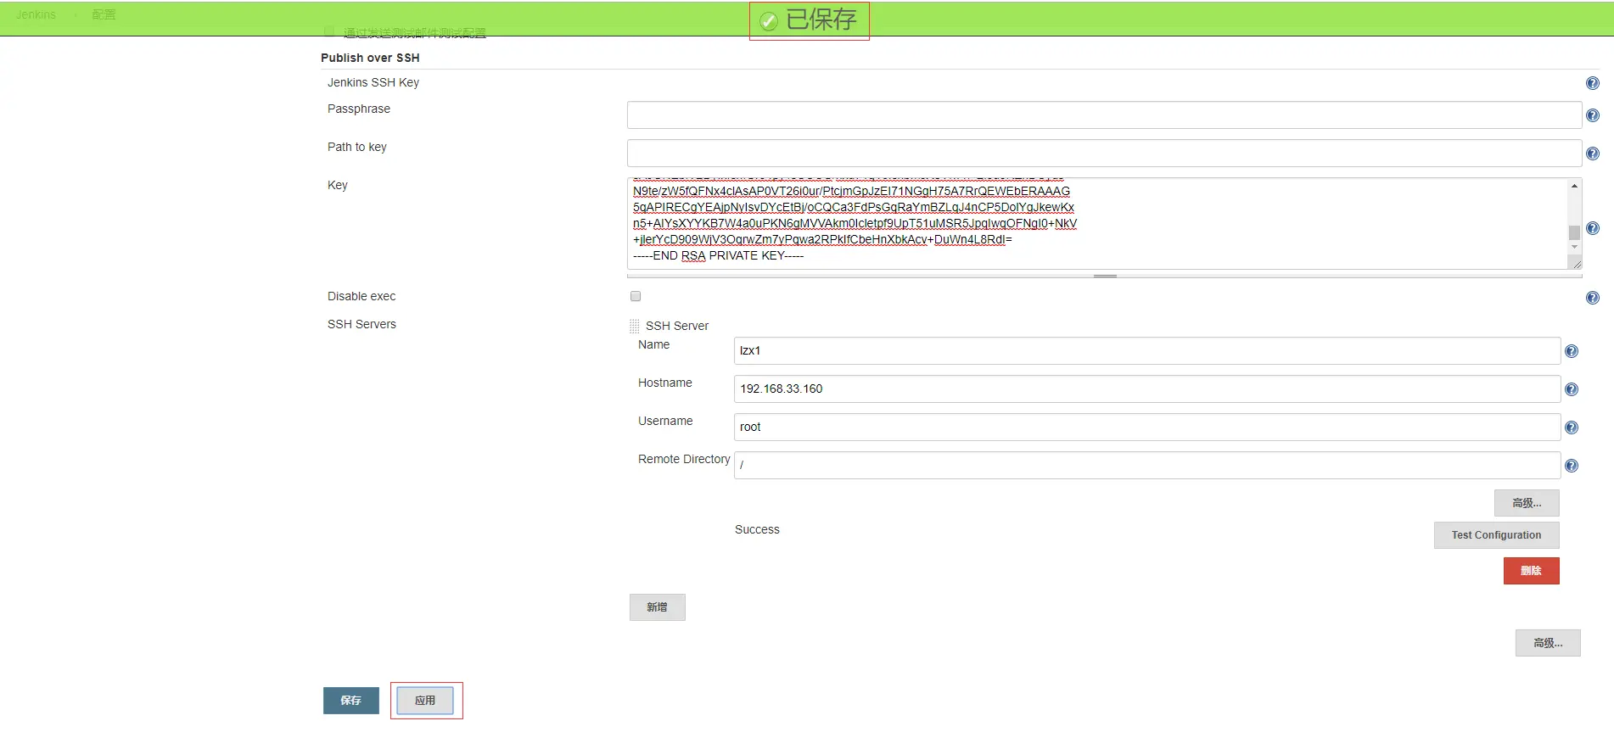Click the Jenkins breadcrumb link
Viewport: 1614px width, 749px height.
click(36, 14)
